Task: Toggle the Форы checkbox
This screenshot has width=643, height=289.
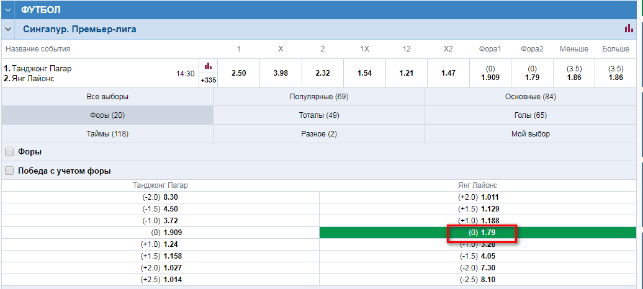Action: coord(9,152)
